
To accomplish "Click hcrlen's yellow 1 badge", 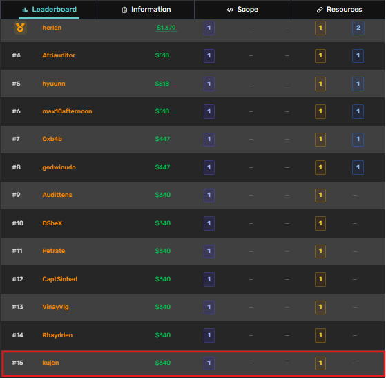I will (x=320, y=28).
